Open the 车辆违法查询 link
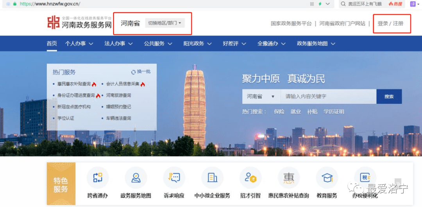 click(x=118, y=118)
